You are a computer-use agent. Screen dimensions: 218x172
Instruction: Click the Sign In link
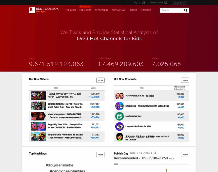coord(137,3)
